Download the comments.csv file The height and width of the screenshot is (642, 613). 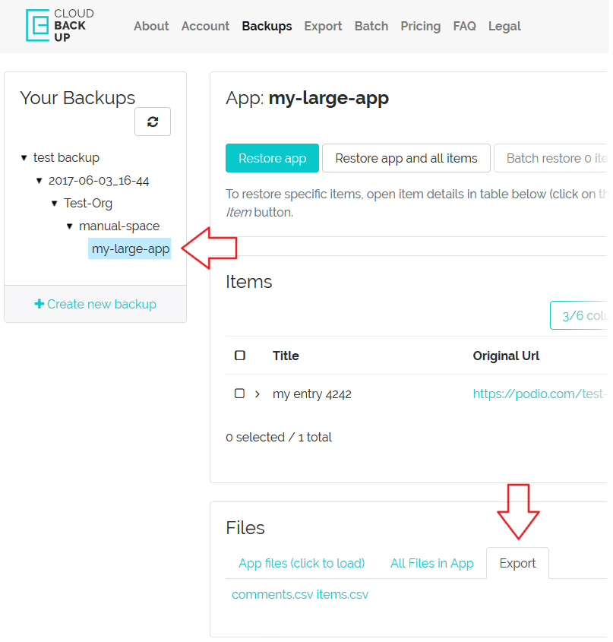click(272, 594)
